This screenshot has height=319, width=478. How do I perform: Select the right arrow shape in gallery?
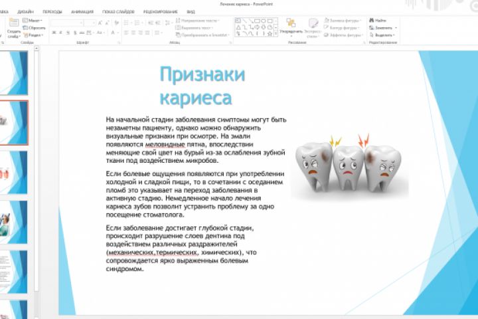pyautogui.click(x=257, y=27)
